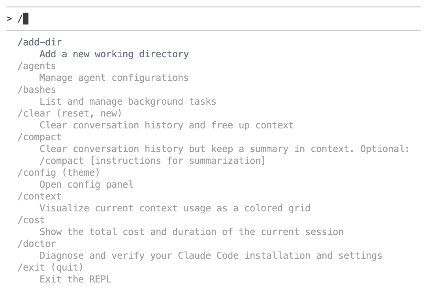Run the /cost command entry

pyautogui.click(x=31, y=220)
